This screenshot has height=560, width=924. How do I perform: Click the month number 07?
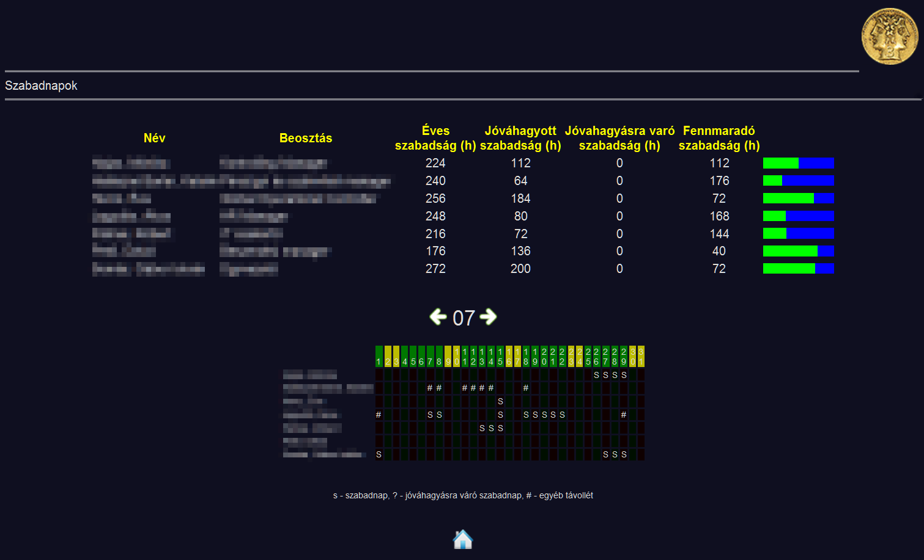[464, 318]
